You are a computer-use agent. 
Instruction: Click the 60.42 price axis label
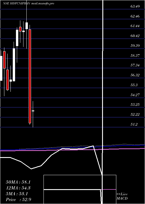pyautogui.click(x=135, y=36)
